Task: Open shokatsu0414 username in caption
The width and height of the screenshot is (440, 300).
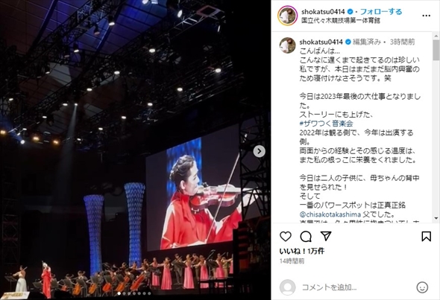Action: [321, 42]
